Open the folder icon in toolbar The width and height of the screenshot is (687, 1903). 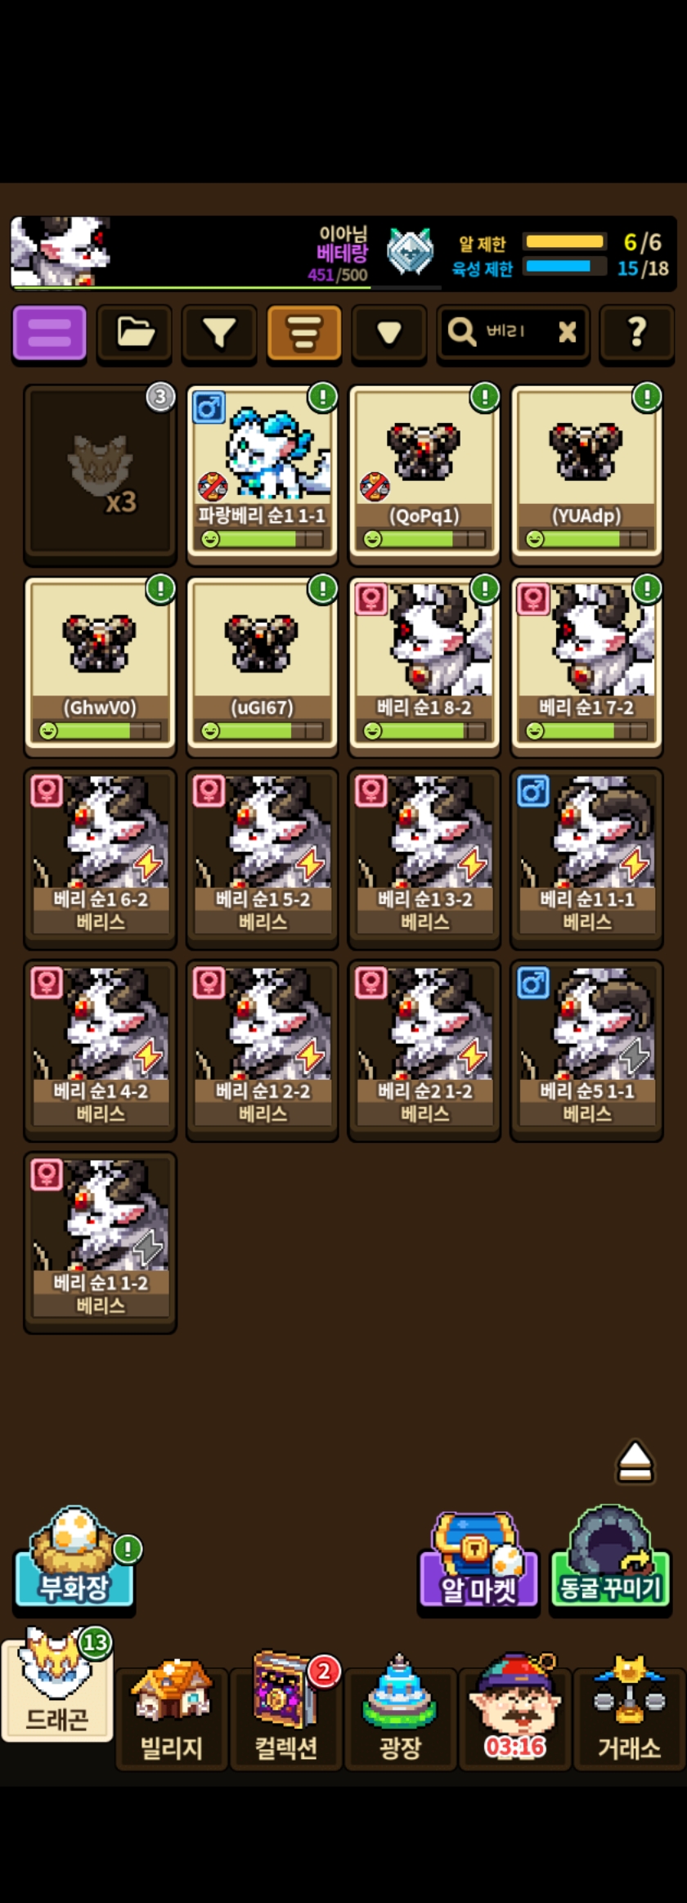click(135, 333)
